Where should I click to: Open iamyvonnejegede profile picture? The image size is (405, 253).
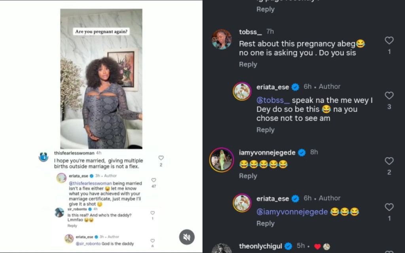point(221,160)
